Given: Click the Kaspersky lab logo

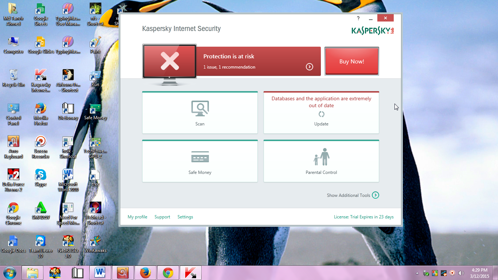Looking at the screenshot, I should (373, 31).
